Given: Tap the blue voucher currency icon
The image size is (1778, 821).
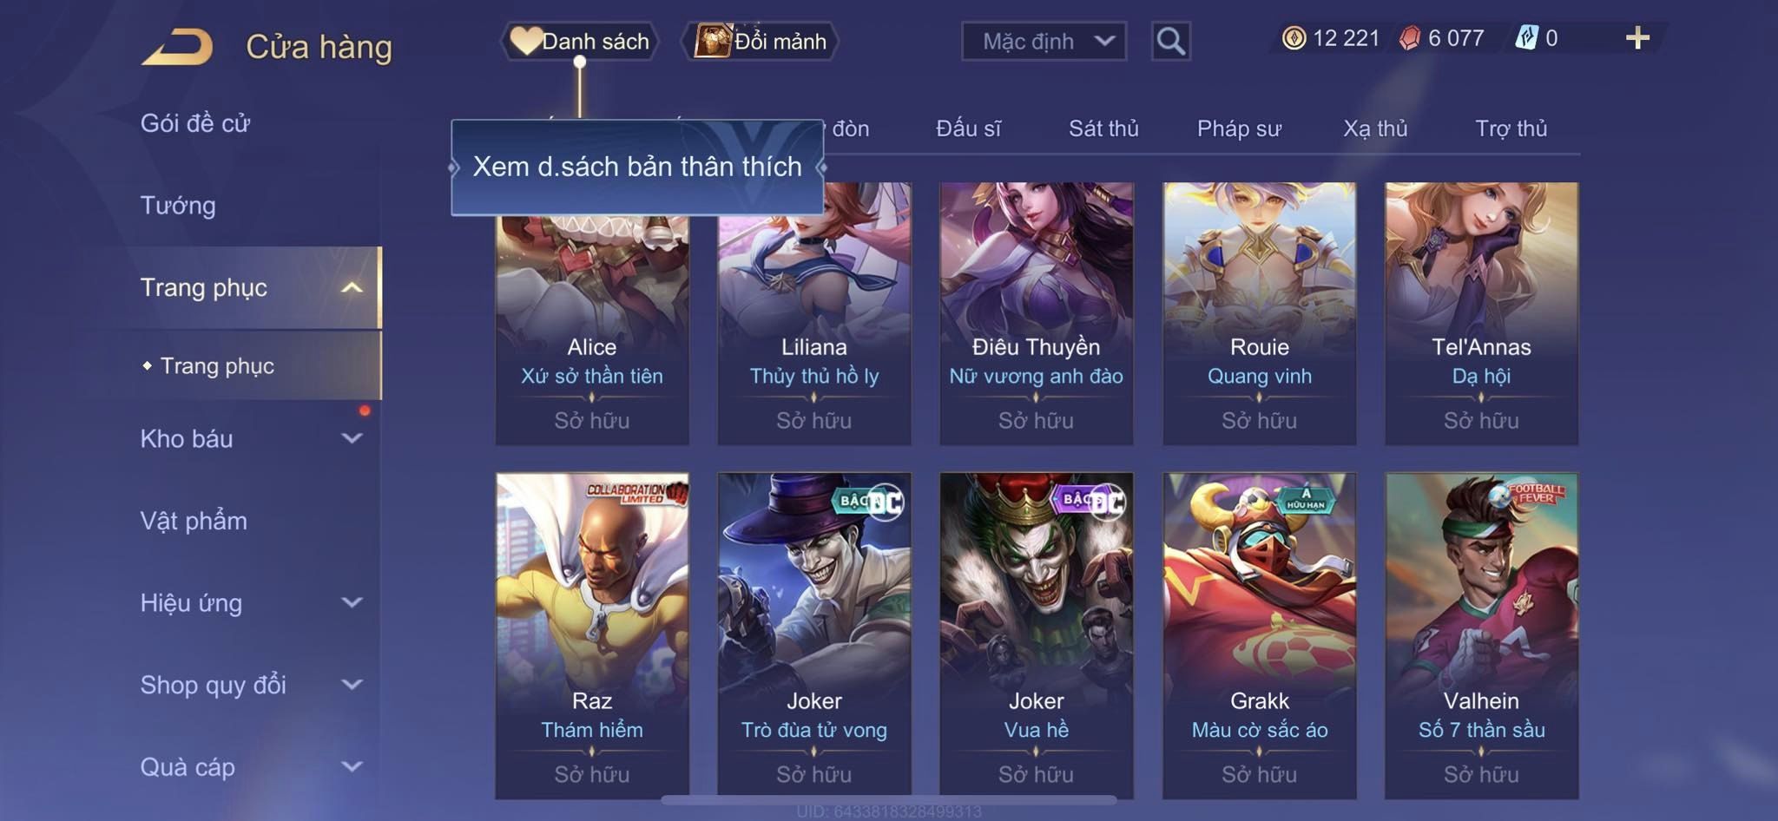Looking at the screenshot, I should 1526,38.
